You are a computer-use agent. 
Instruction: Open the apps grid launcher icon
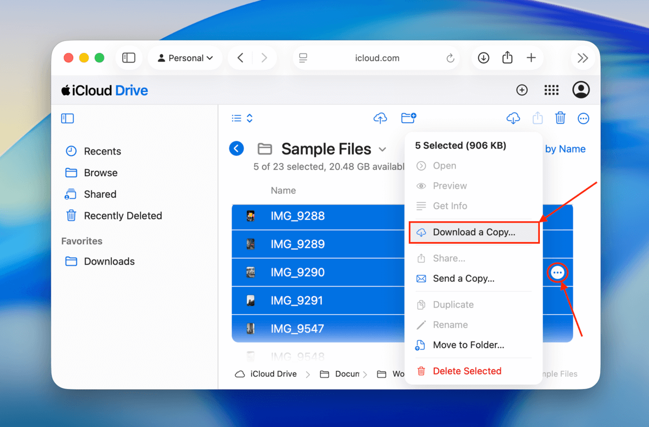[x=551, y=90]
